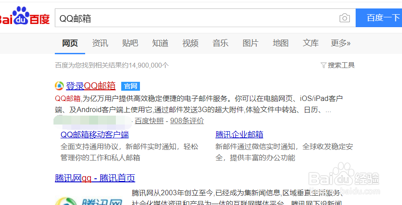Open the 908条评价 link
This screenshot has width=402, height=205.
coord(187,121)
